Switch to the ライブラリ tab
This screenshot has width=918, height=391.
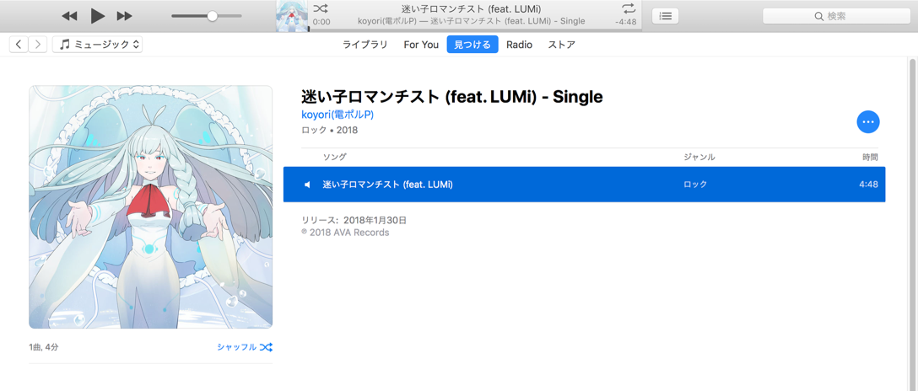coord(365,45)
